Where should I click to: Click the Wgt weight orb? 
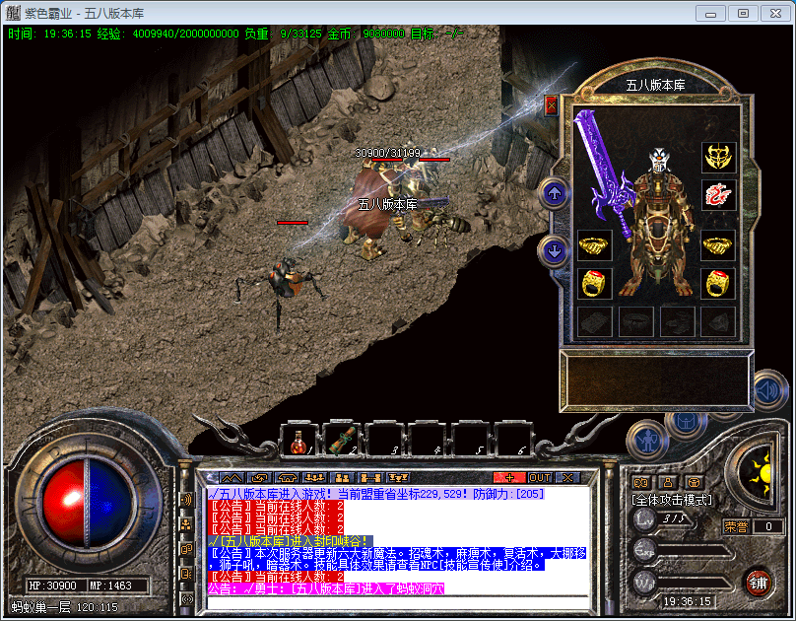[645, 584]
